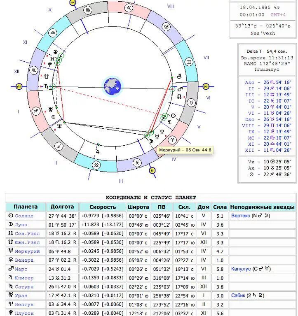Click the Sun longitude 27 Aries 44' 38" cell
This screenshot has height=316, width=298.
[x=62, y=216]
